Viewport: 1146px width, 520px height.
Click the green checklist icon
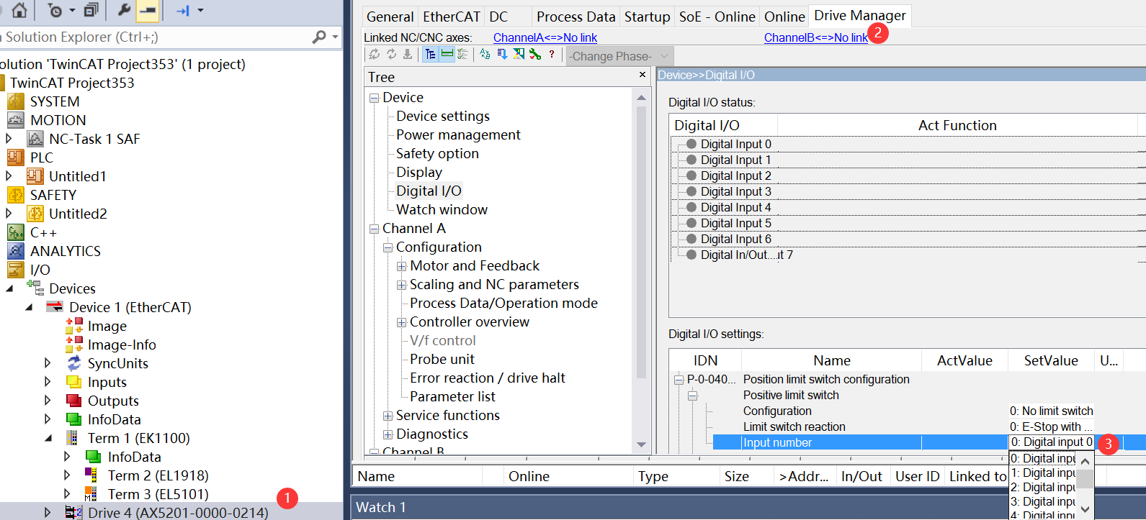tap(462, 55)
